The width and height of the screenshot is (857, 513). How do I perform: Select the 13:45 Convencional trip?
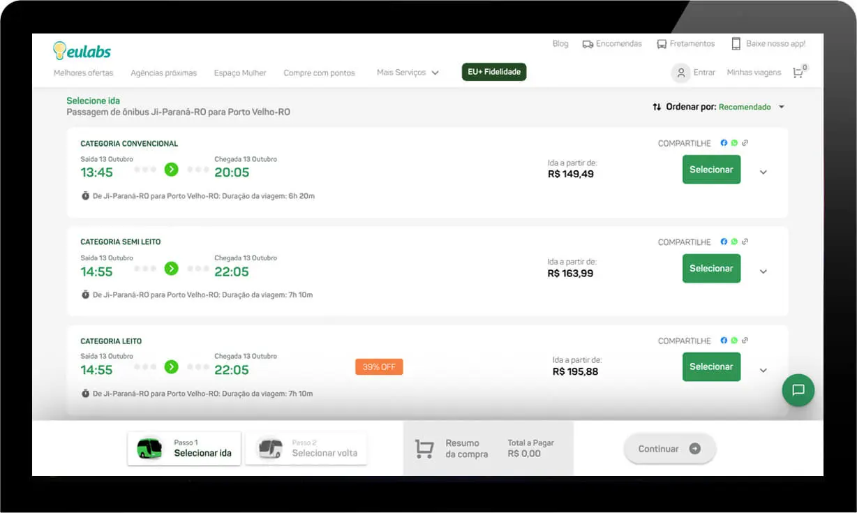point(711,170)
